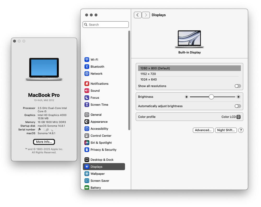261x207 pixels.
Task: Adjust the Brightness slider knob
Action: coord(211,97)
